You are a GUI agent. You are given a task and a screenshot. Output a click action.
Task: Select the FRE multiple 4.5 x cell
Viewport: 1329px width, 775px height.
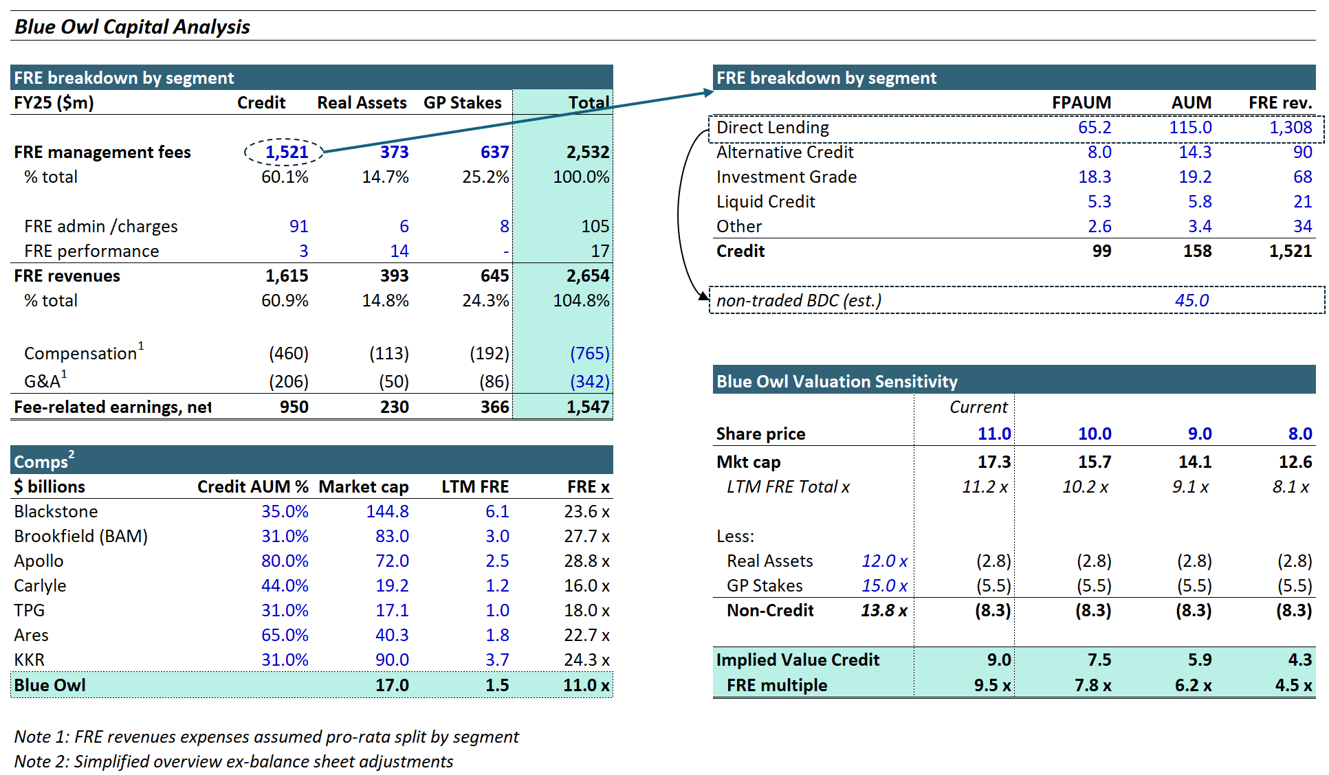1293,686
